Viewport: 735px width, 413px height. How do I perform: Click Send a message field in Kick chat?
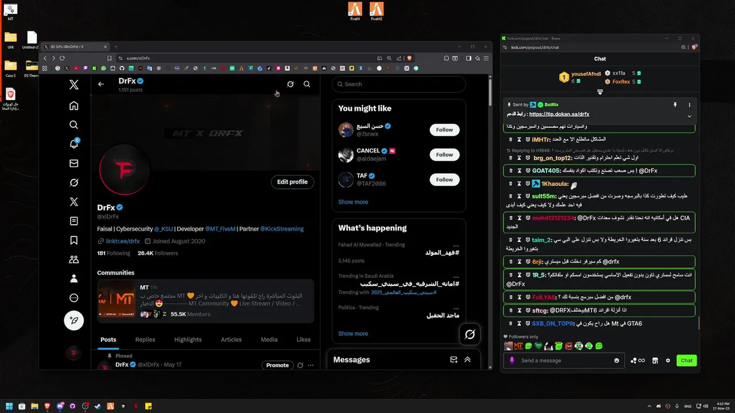(x=564, y=360)
